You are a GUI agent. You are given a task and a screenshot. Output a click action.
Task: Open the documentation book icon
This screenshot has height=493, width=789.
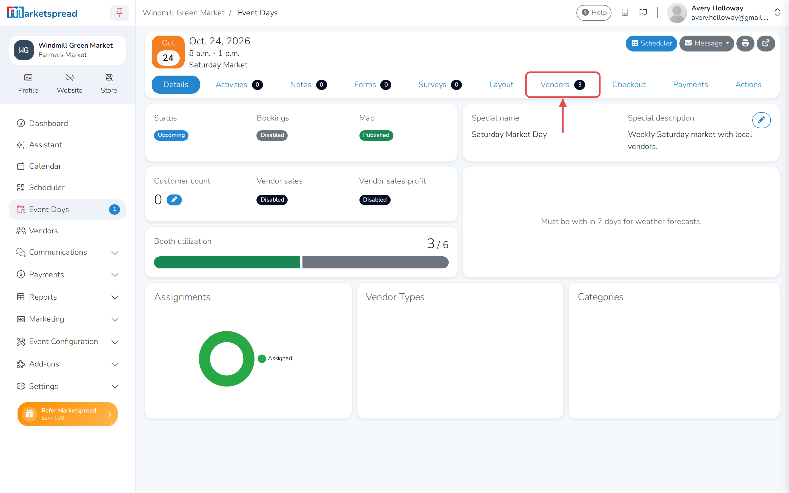(x=625, y=12)
